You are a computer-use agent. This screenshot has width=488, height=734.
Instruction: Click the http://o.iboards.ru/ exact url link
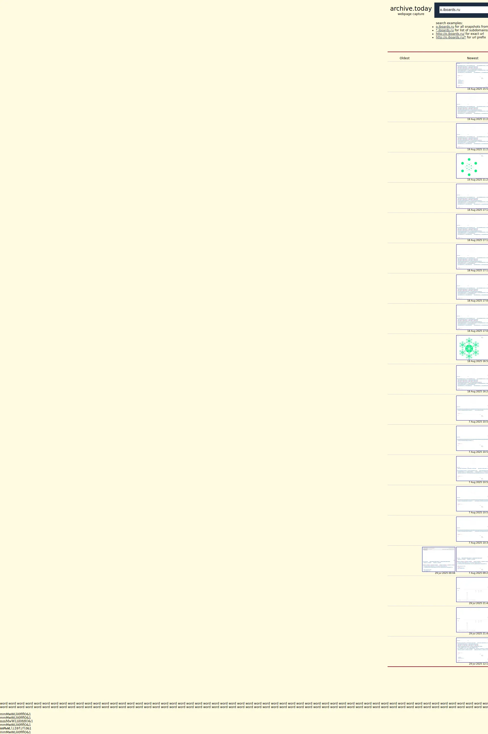[x=450, y=34]
